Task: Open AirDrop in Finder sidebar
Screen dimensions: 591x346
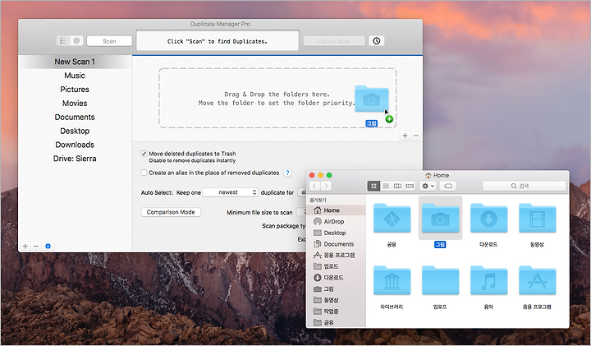Action: (336, 221)
